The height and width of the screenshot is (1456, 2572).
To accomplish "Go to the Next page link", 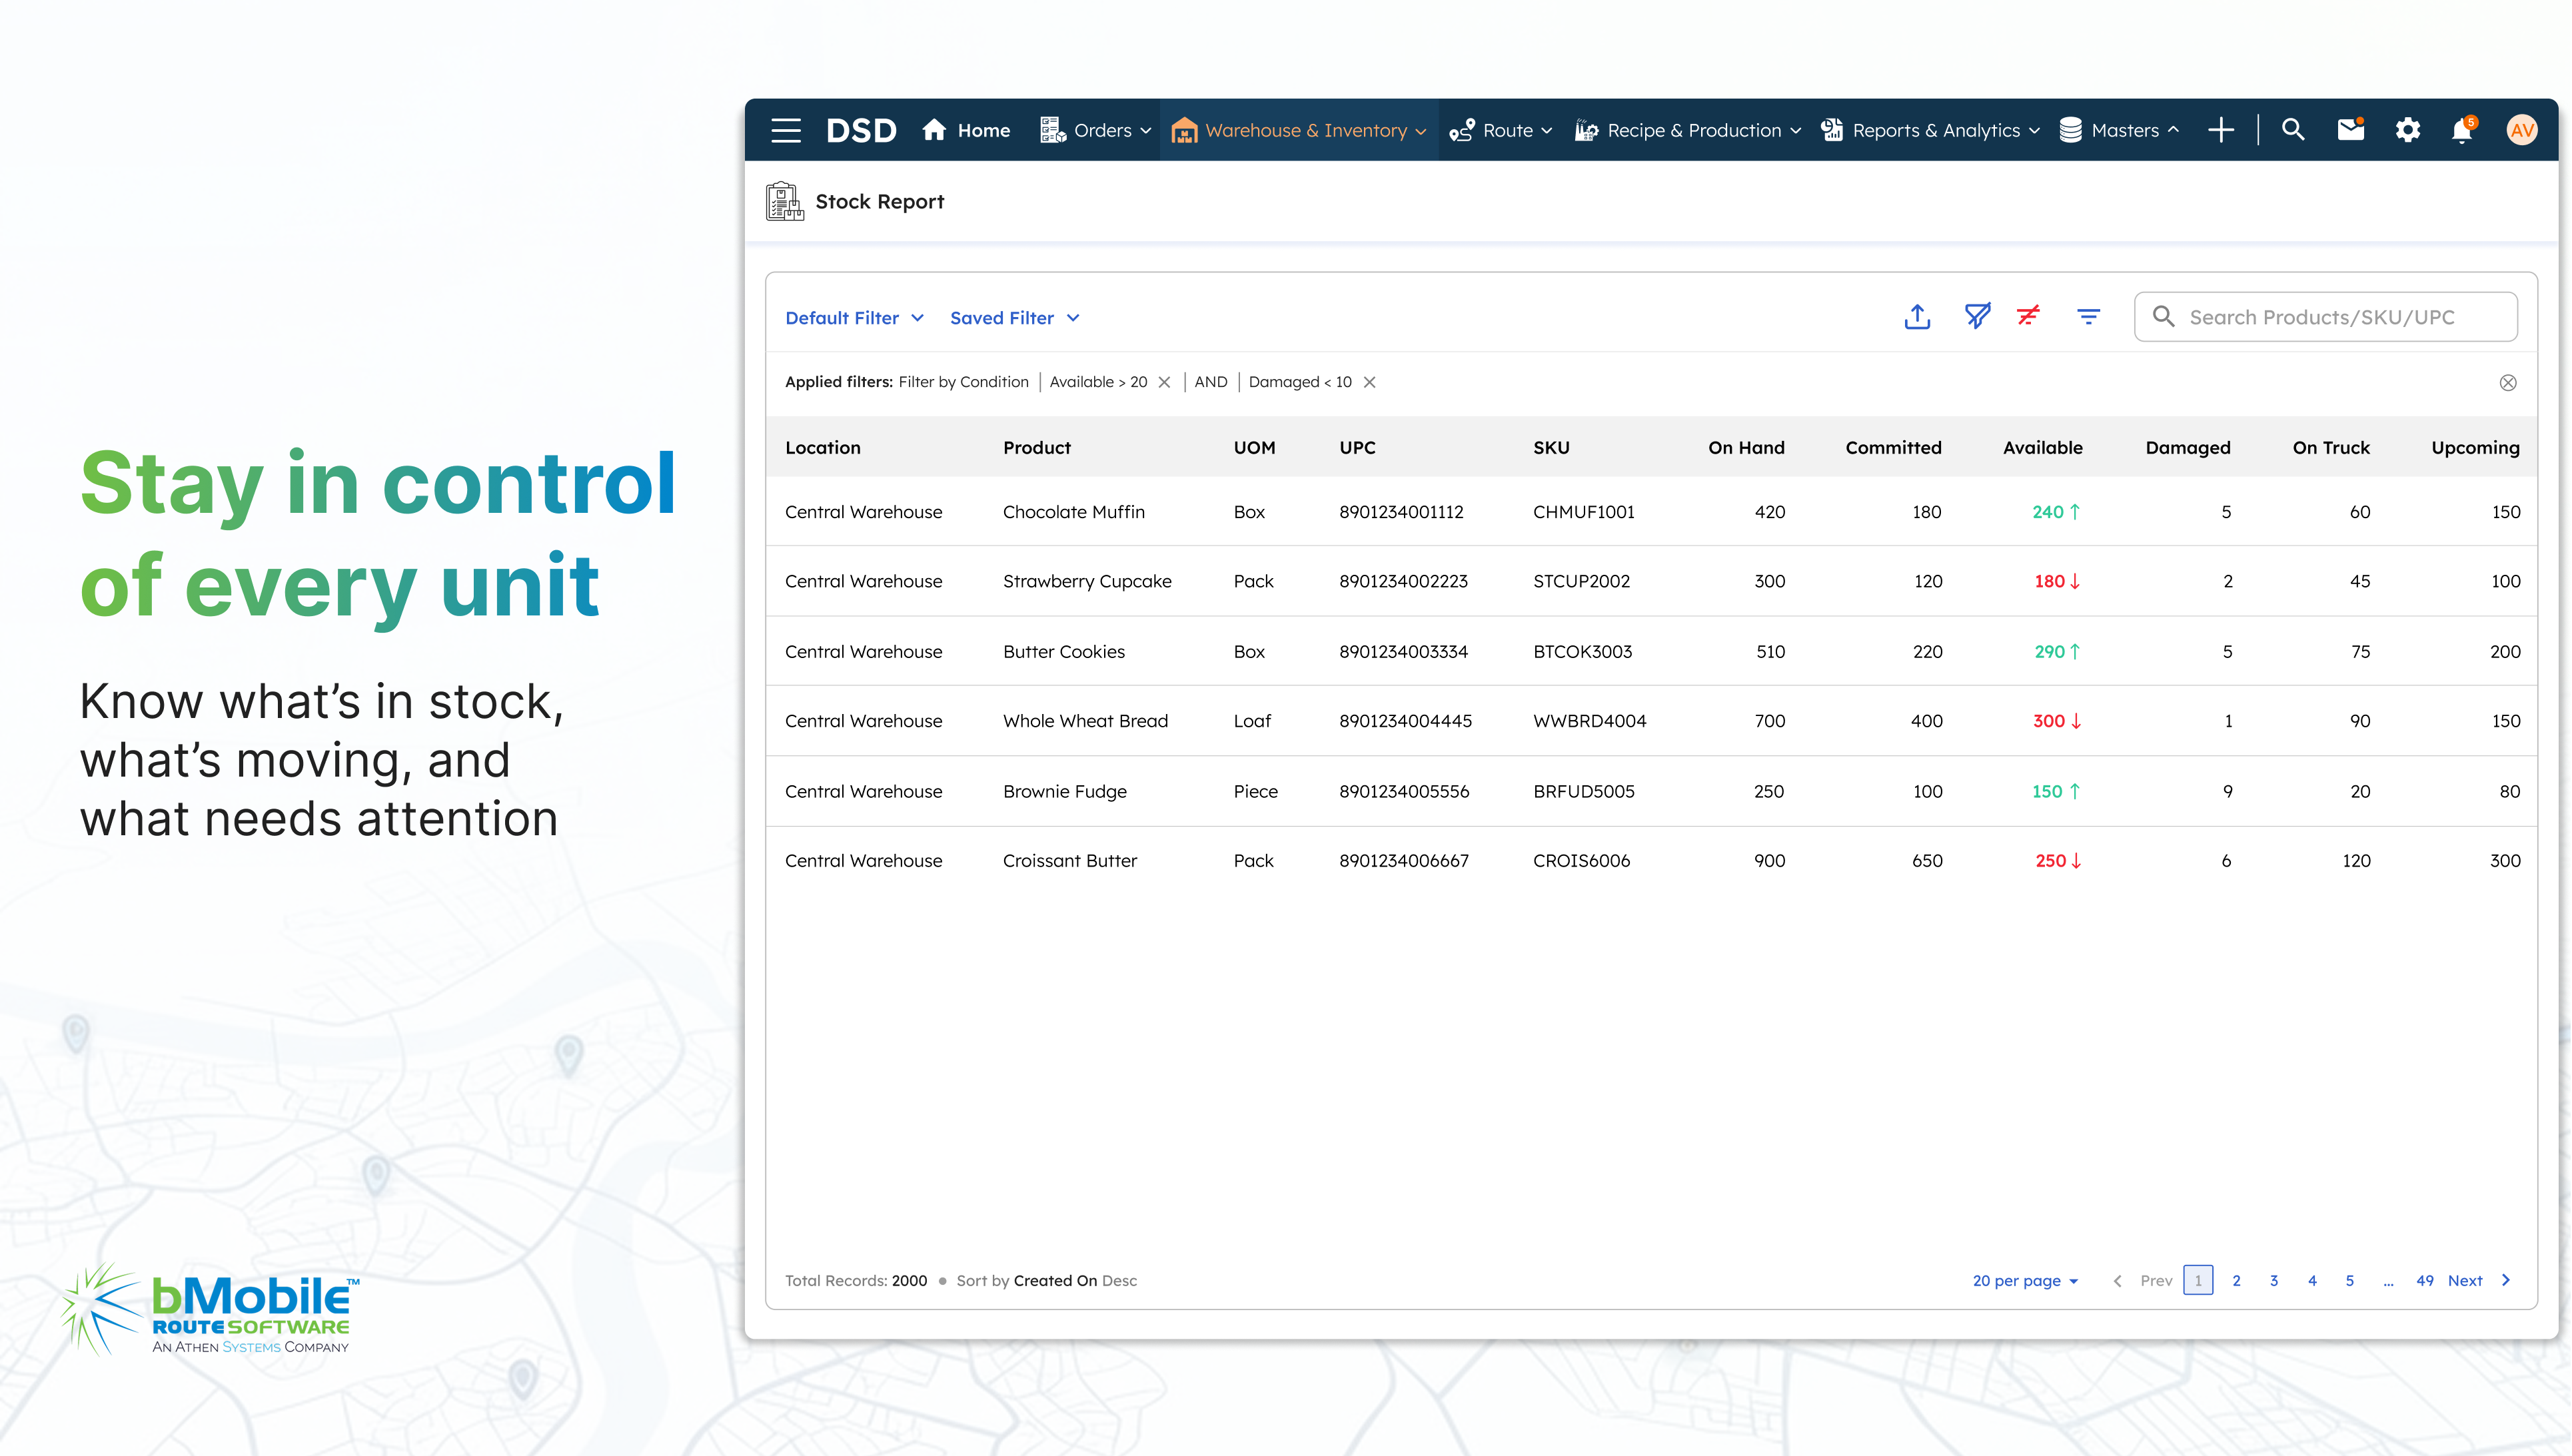I will pyautogui.click(x=2466, y=1280).
